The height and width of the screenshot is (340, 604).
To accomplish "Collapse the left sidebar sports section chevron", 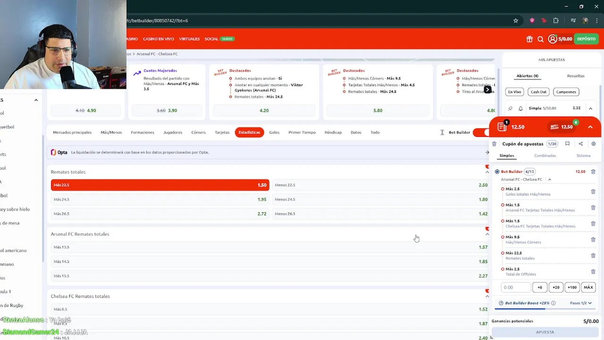I will coord(36,100).
